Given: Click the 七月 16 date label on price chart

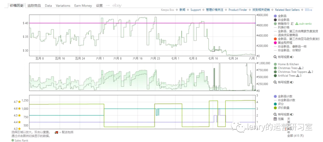Looking at the screenshot, I should coord(213,59).
